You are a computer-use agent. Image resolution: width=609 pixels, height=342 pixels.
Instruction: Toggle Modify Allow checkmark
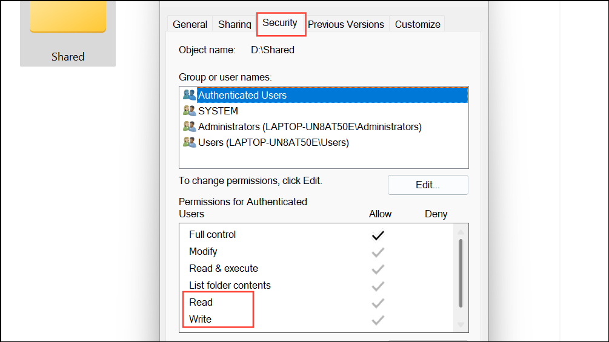tap(378, 252)
